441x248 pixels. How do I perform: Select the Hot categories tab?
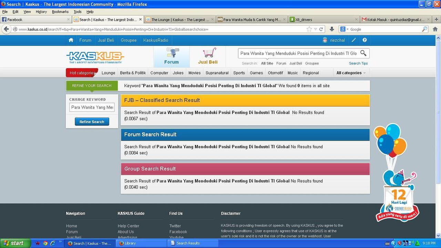(82, 73)
